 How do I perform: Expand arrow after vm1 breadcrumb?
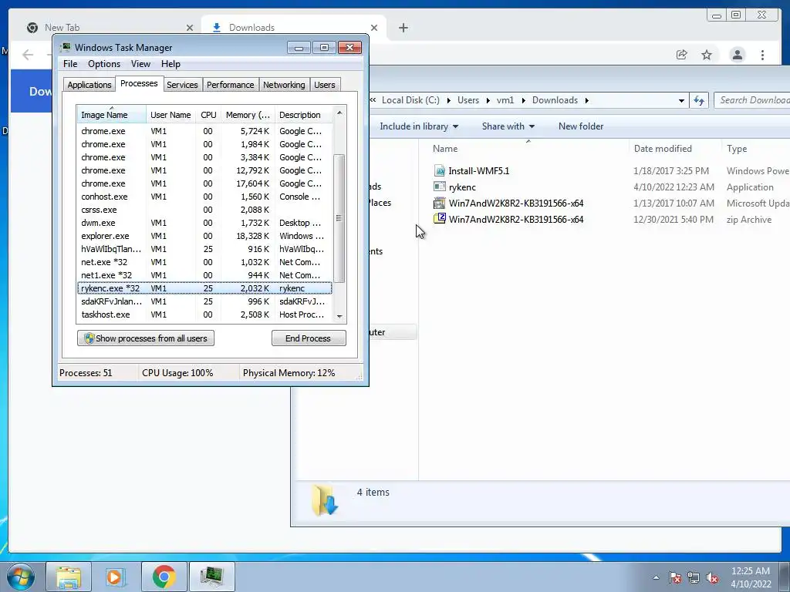(x=523, y=100)
